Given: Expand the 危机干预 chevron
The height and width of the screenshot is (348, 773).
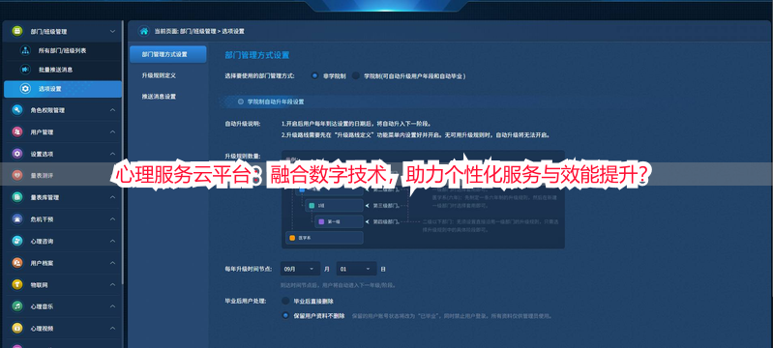Looking at the screenshot, I should click(112, 218).
